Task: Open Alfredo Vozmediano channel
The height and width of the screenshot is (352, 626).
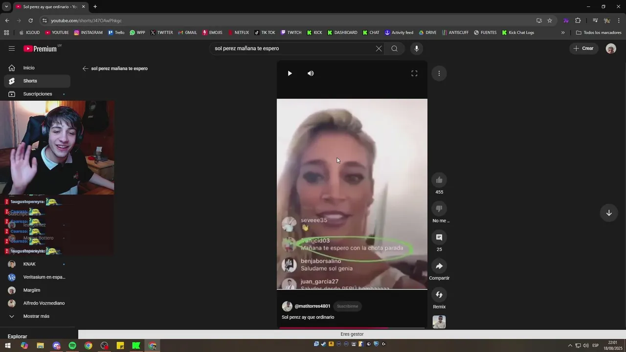Action: [37, 303]
